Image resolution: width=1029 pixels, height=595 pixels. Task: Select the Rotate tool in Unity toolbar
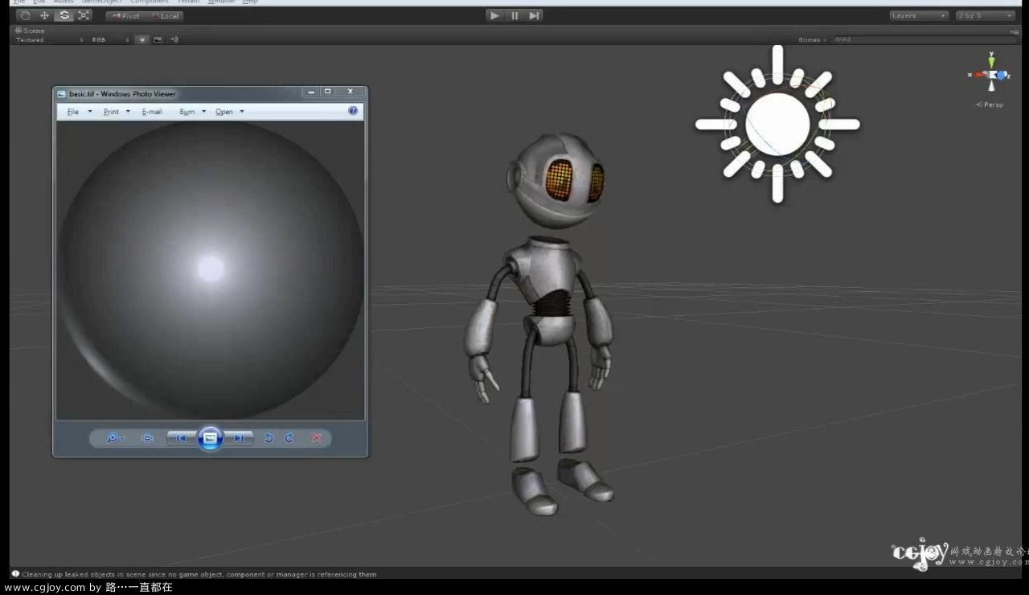[x=64, y=15]
